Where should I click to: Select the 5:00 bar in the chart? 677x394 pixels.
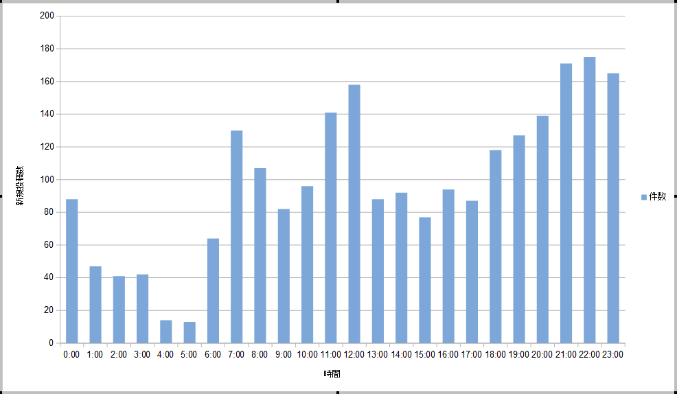click(x=190, y=332)
